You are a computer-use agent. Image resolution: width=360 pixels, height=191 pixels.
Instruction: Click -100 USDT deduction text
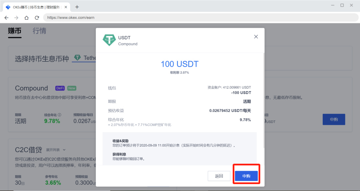click(241, 93)
